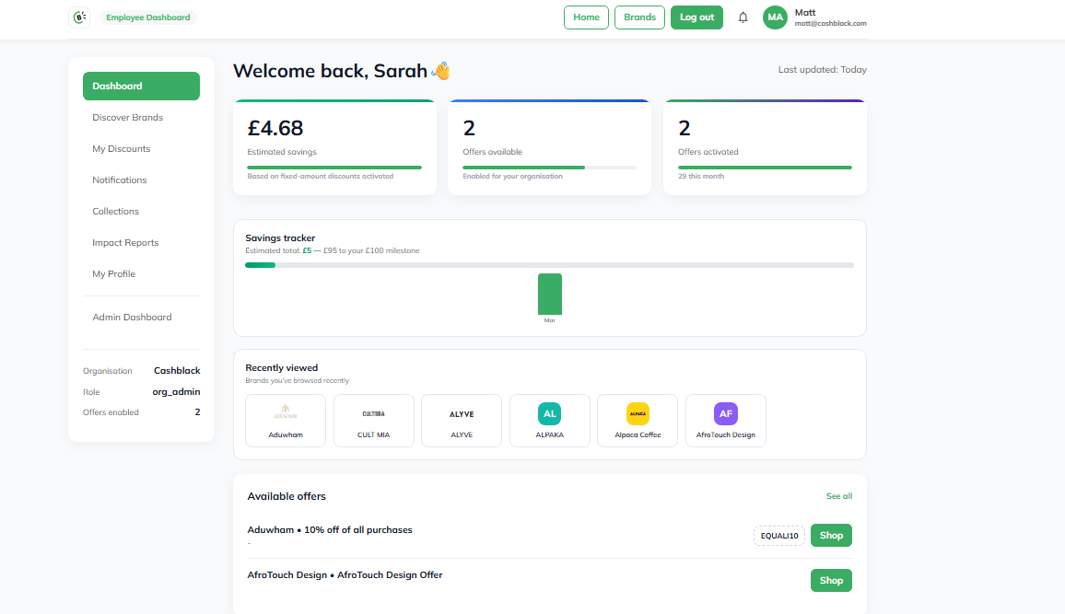Go to the Admin Dashboard
1065x614 pixels.
pyautogui.click(x=132, y=317)
